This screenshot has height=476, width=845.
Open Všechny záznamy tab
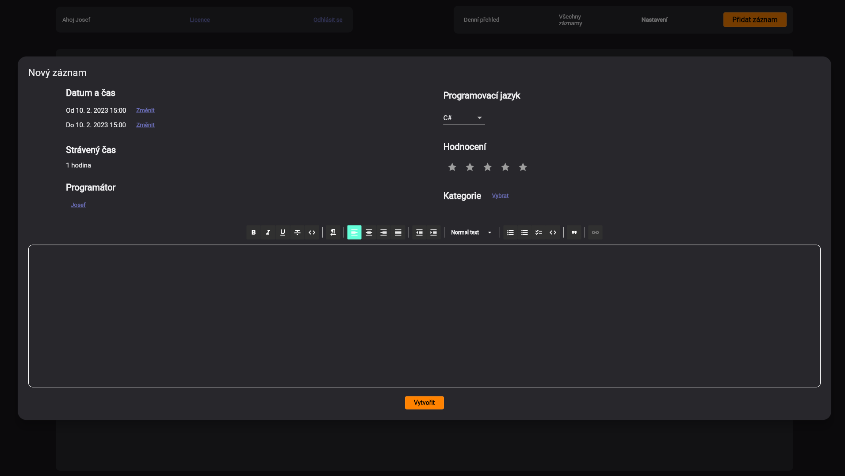pos(570,20)
